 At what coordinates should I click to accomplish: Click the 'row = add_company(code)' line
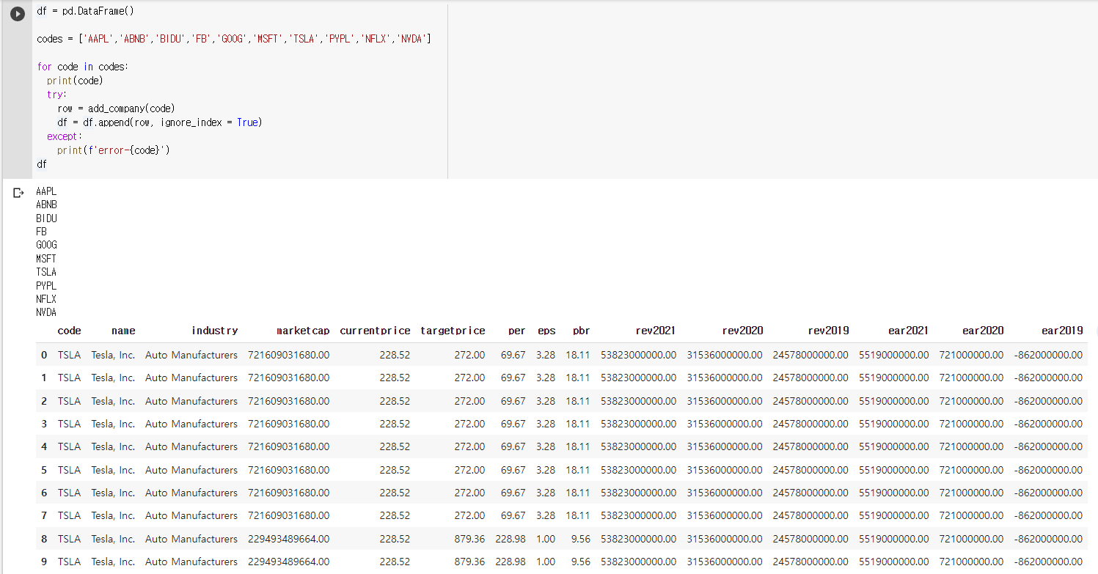point(116,108)
